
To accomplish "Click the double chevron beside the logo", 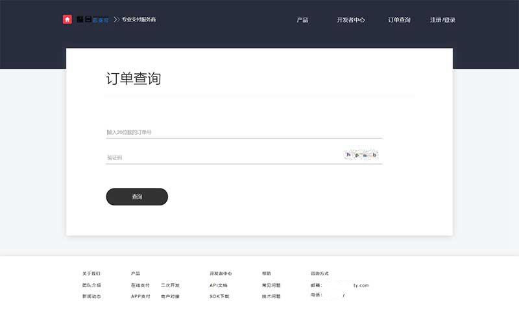I will coord(117,19).
